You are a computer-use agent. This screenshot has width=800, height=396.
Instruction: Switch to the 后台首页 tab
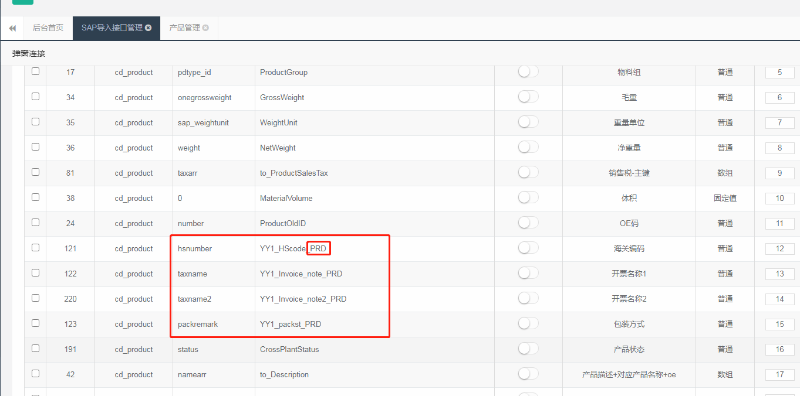48,28
